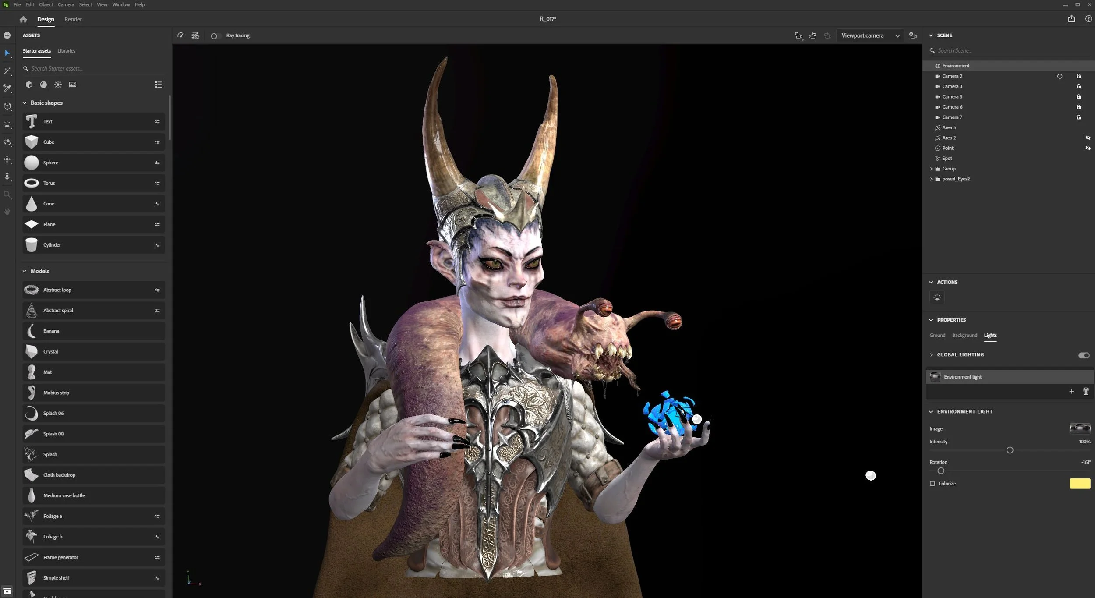Add a new light with plus icon

tap(1071, 392)
